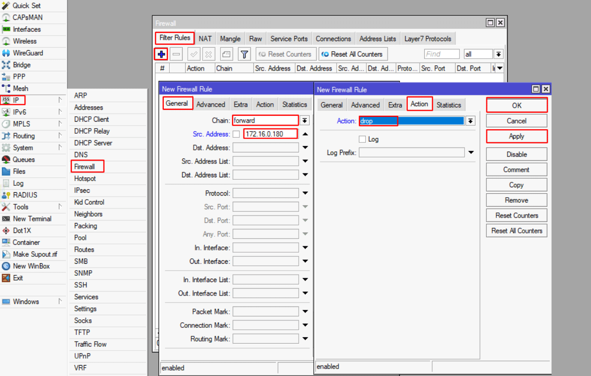Enable the Log checkbox
This screenshot has width=591, height=376.
362,139
